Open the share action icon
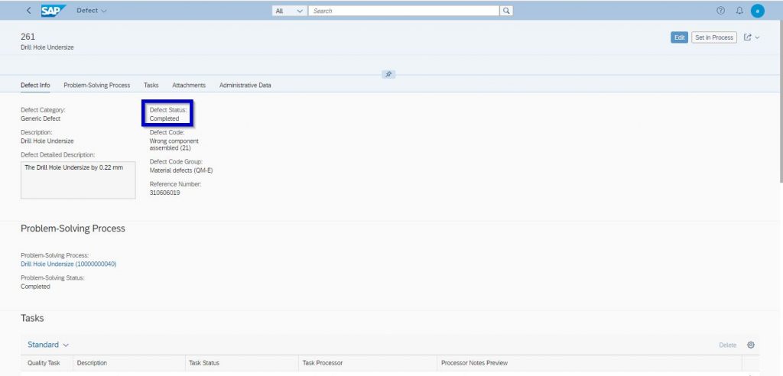Image resolution: width=783 pixels, height=376 pixels. (x=748, y=37)
